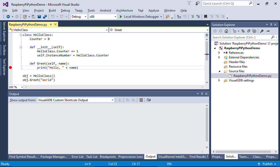Click the Uncomment Selection toolbar icon

coord(198,17)
